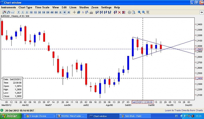Screen dimensions: 204x119
Task: Click the Close: 1,2855 row in data box
Action: 12,96
